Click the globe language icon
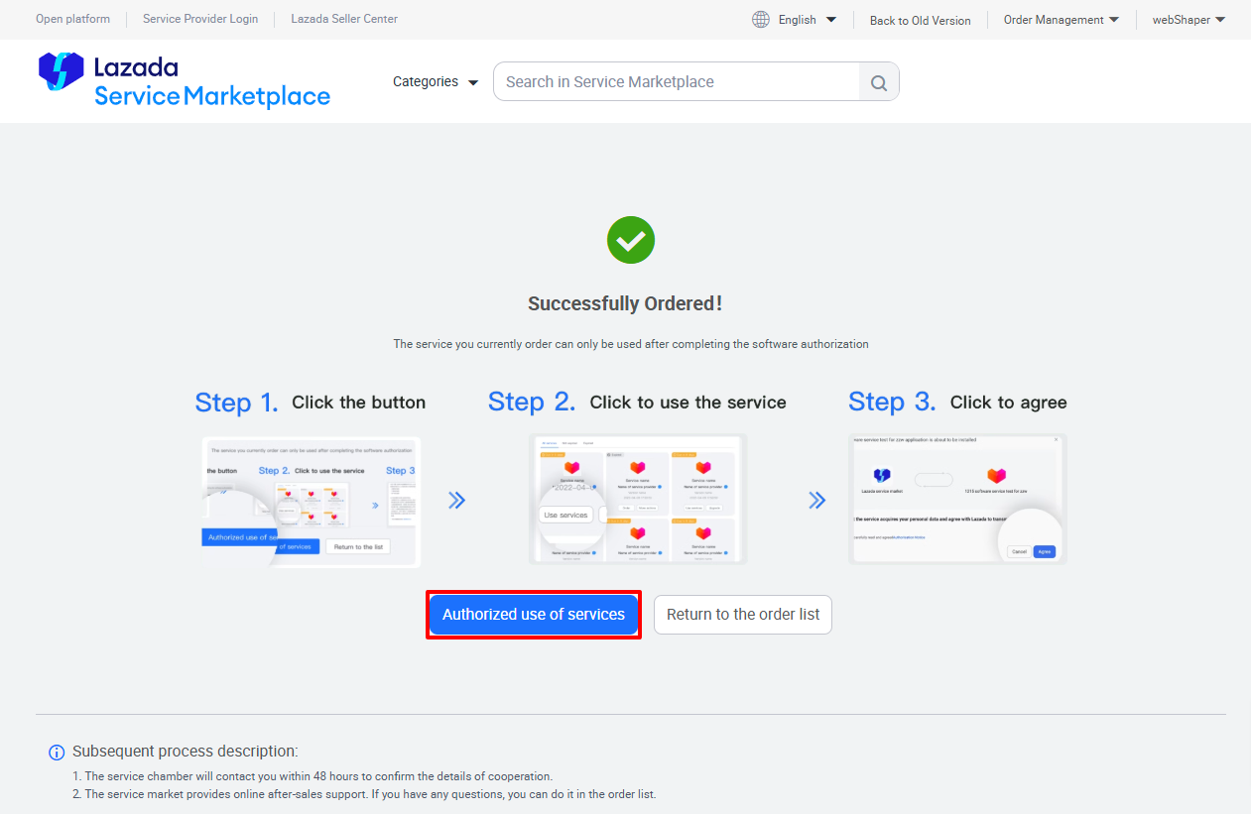 (761, 19)
